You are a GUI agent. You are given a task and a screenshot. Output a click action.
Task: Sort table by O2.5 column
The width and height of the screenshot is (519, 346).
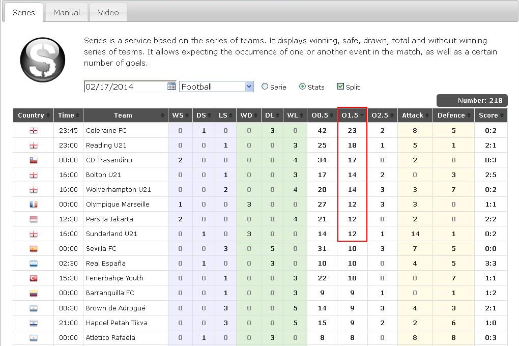(382, 115)
